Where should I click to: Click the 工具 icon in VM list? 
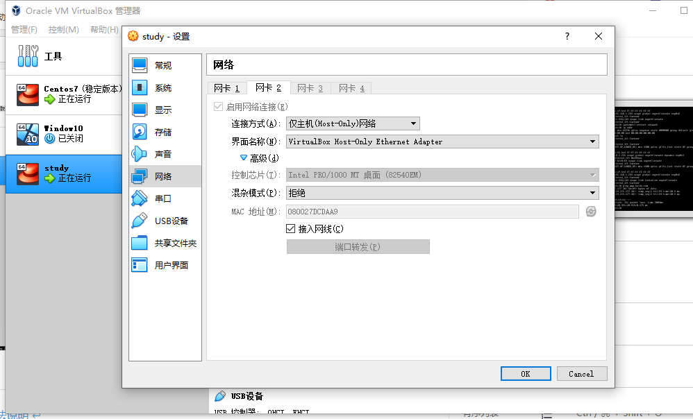point(28,55)
